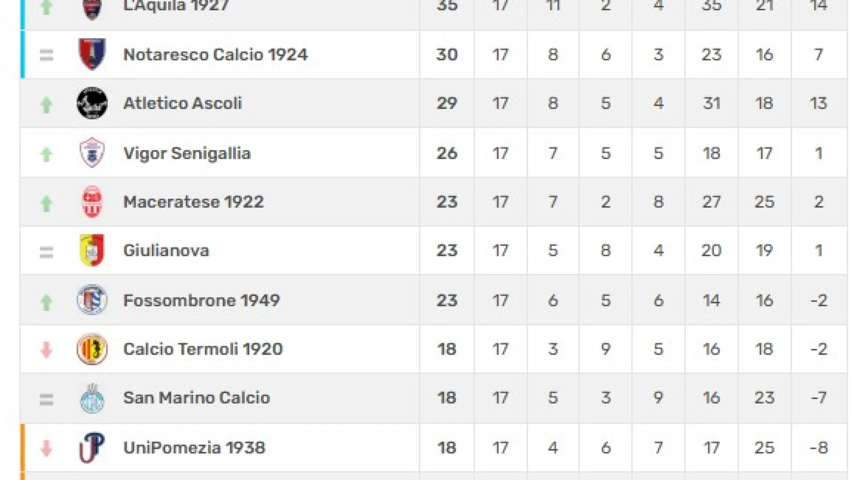Click the red down arrow beside Calcio Termoli
The image size is (854, 480).
[x=46, y=350]
